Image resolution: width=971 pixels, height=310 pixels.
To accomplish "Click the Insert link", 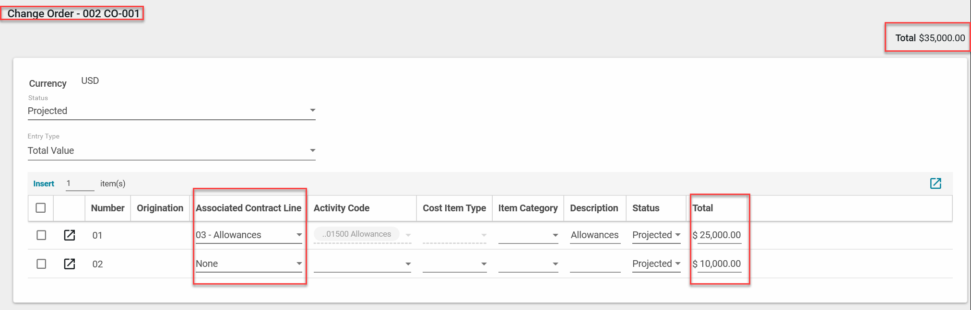I will 44,184.
